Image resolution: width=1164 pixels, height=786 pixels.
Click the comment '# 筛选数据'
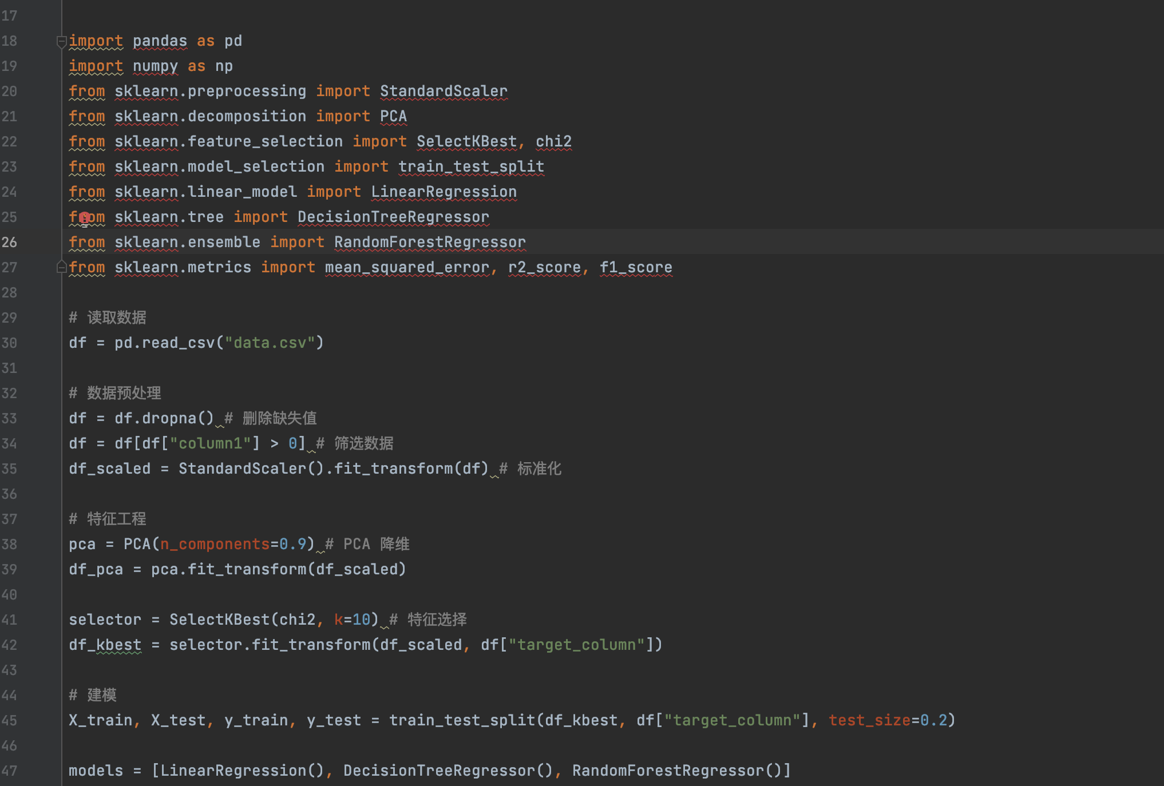(x=355, y=444)
